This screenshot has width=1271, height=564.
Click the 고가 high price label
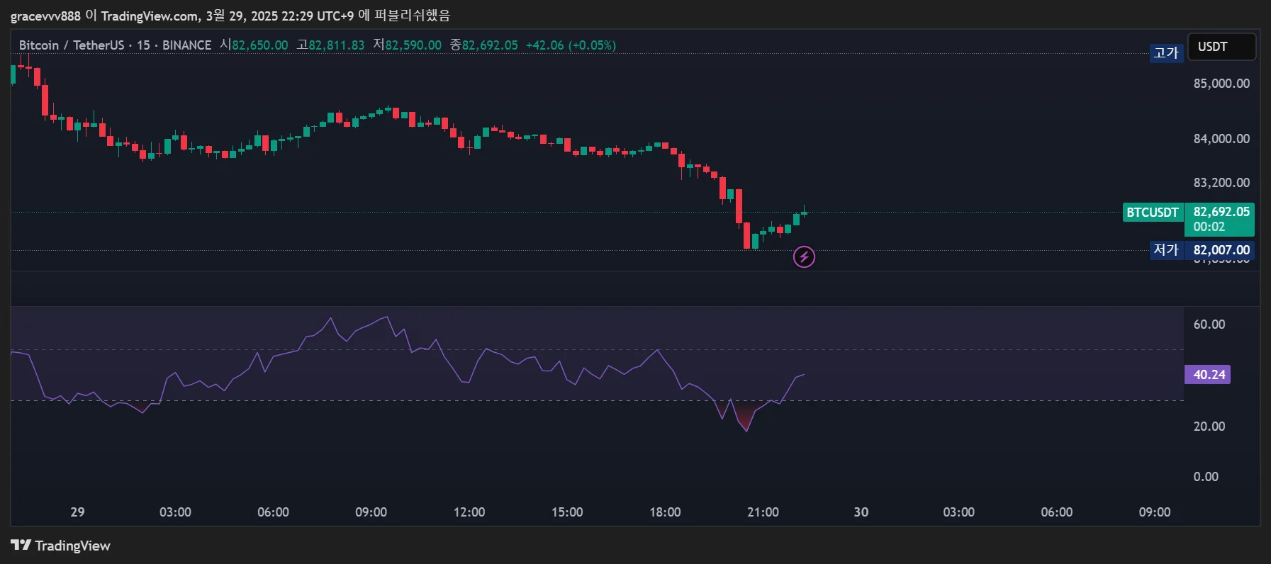(1166, 53)
